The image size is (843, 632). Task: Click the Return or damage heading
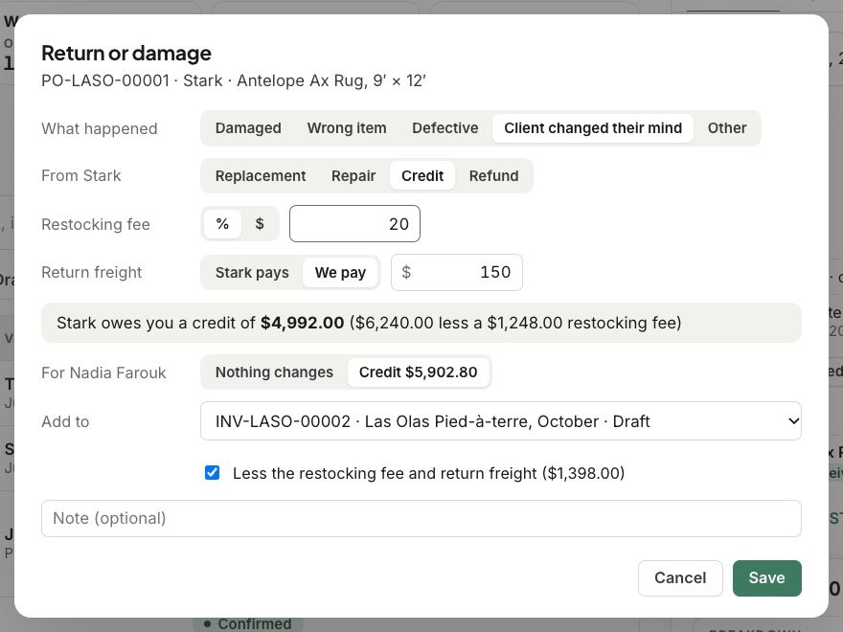point(126,54)
